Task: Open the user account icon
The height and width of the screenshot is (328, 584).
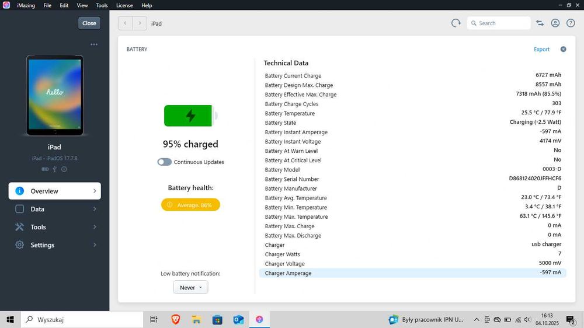Action: [x=555, y=23]
